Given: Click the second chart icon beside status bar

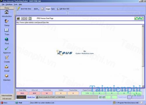Looking at the screenshot, I should (x=104, y=97).
